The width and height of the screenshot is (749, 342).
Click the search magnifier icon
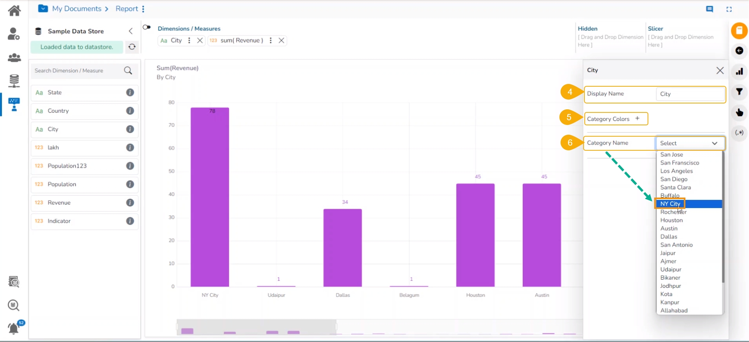(x=128, y=71)
